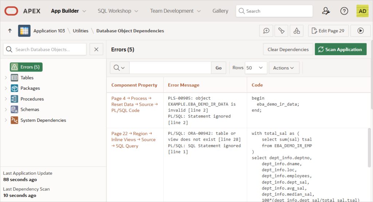Expand the System Dependencies node
This screenshot has height=202, width=373.
(x=6, y=120)
